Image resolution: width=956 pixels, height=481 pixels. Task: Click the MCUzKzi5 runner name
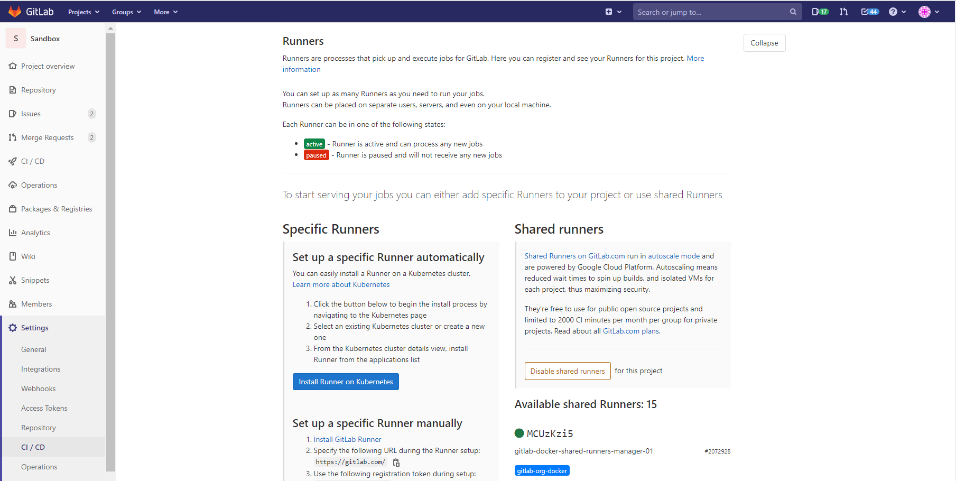tap(550, 433)
